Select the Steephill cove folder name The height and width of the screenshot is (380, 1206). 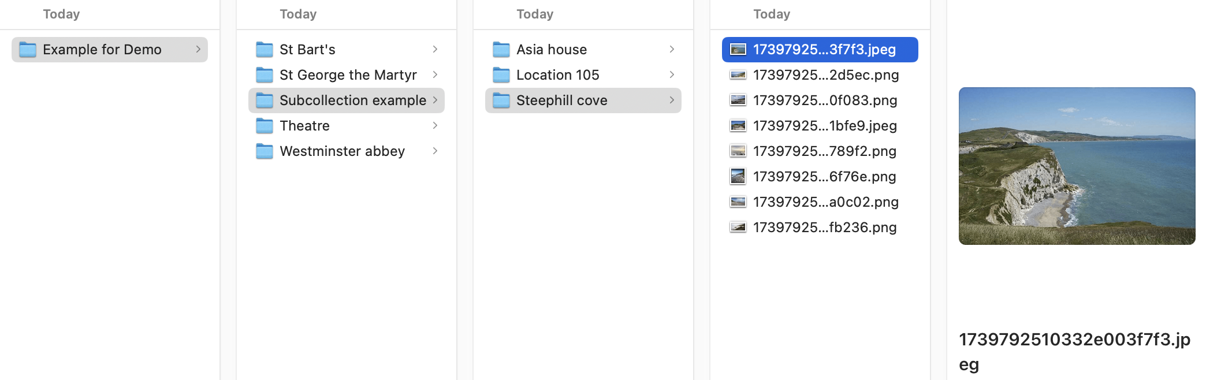(562, 100)
